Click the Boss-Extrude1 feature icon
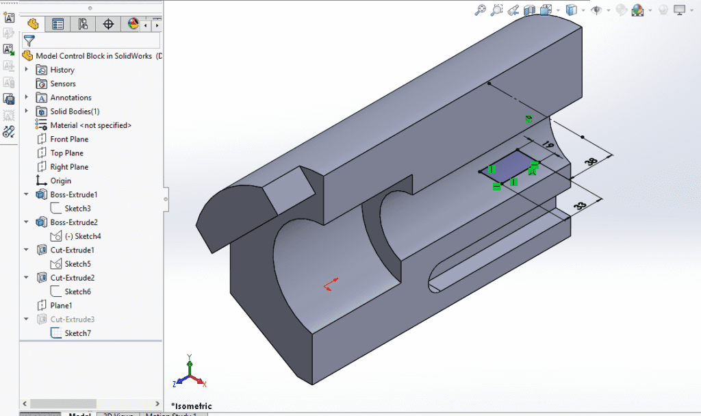 (41, 194)
